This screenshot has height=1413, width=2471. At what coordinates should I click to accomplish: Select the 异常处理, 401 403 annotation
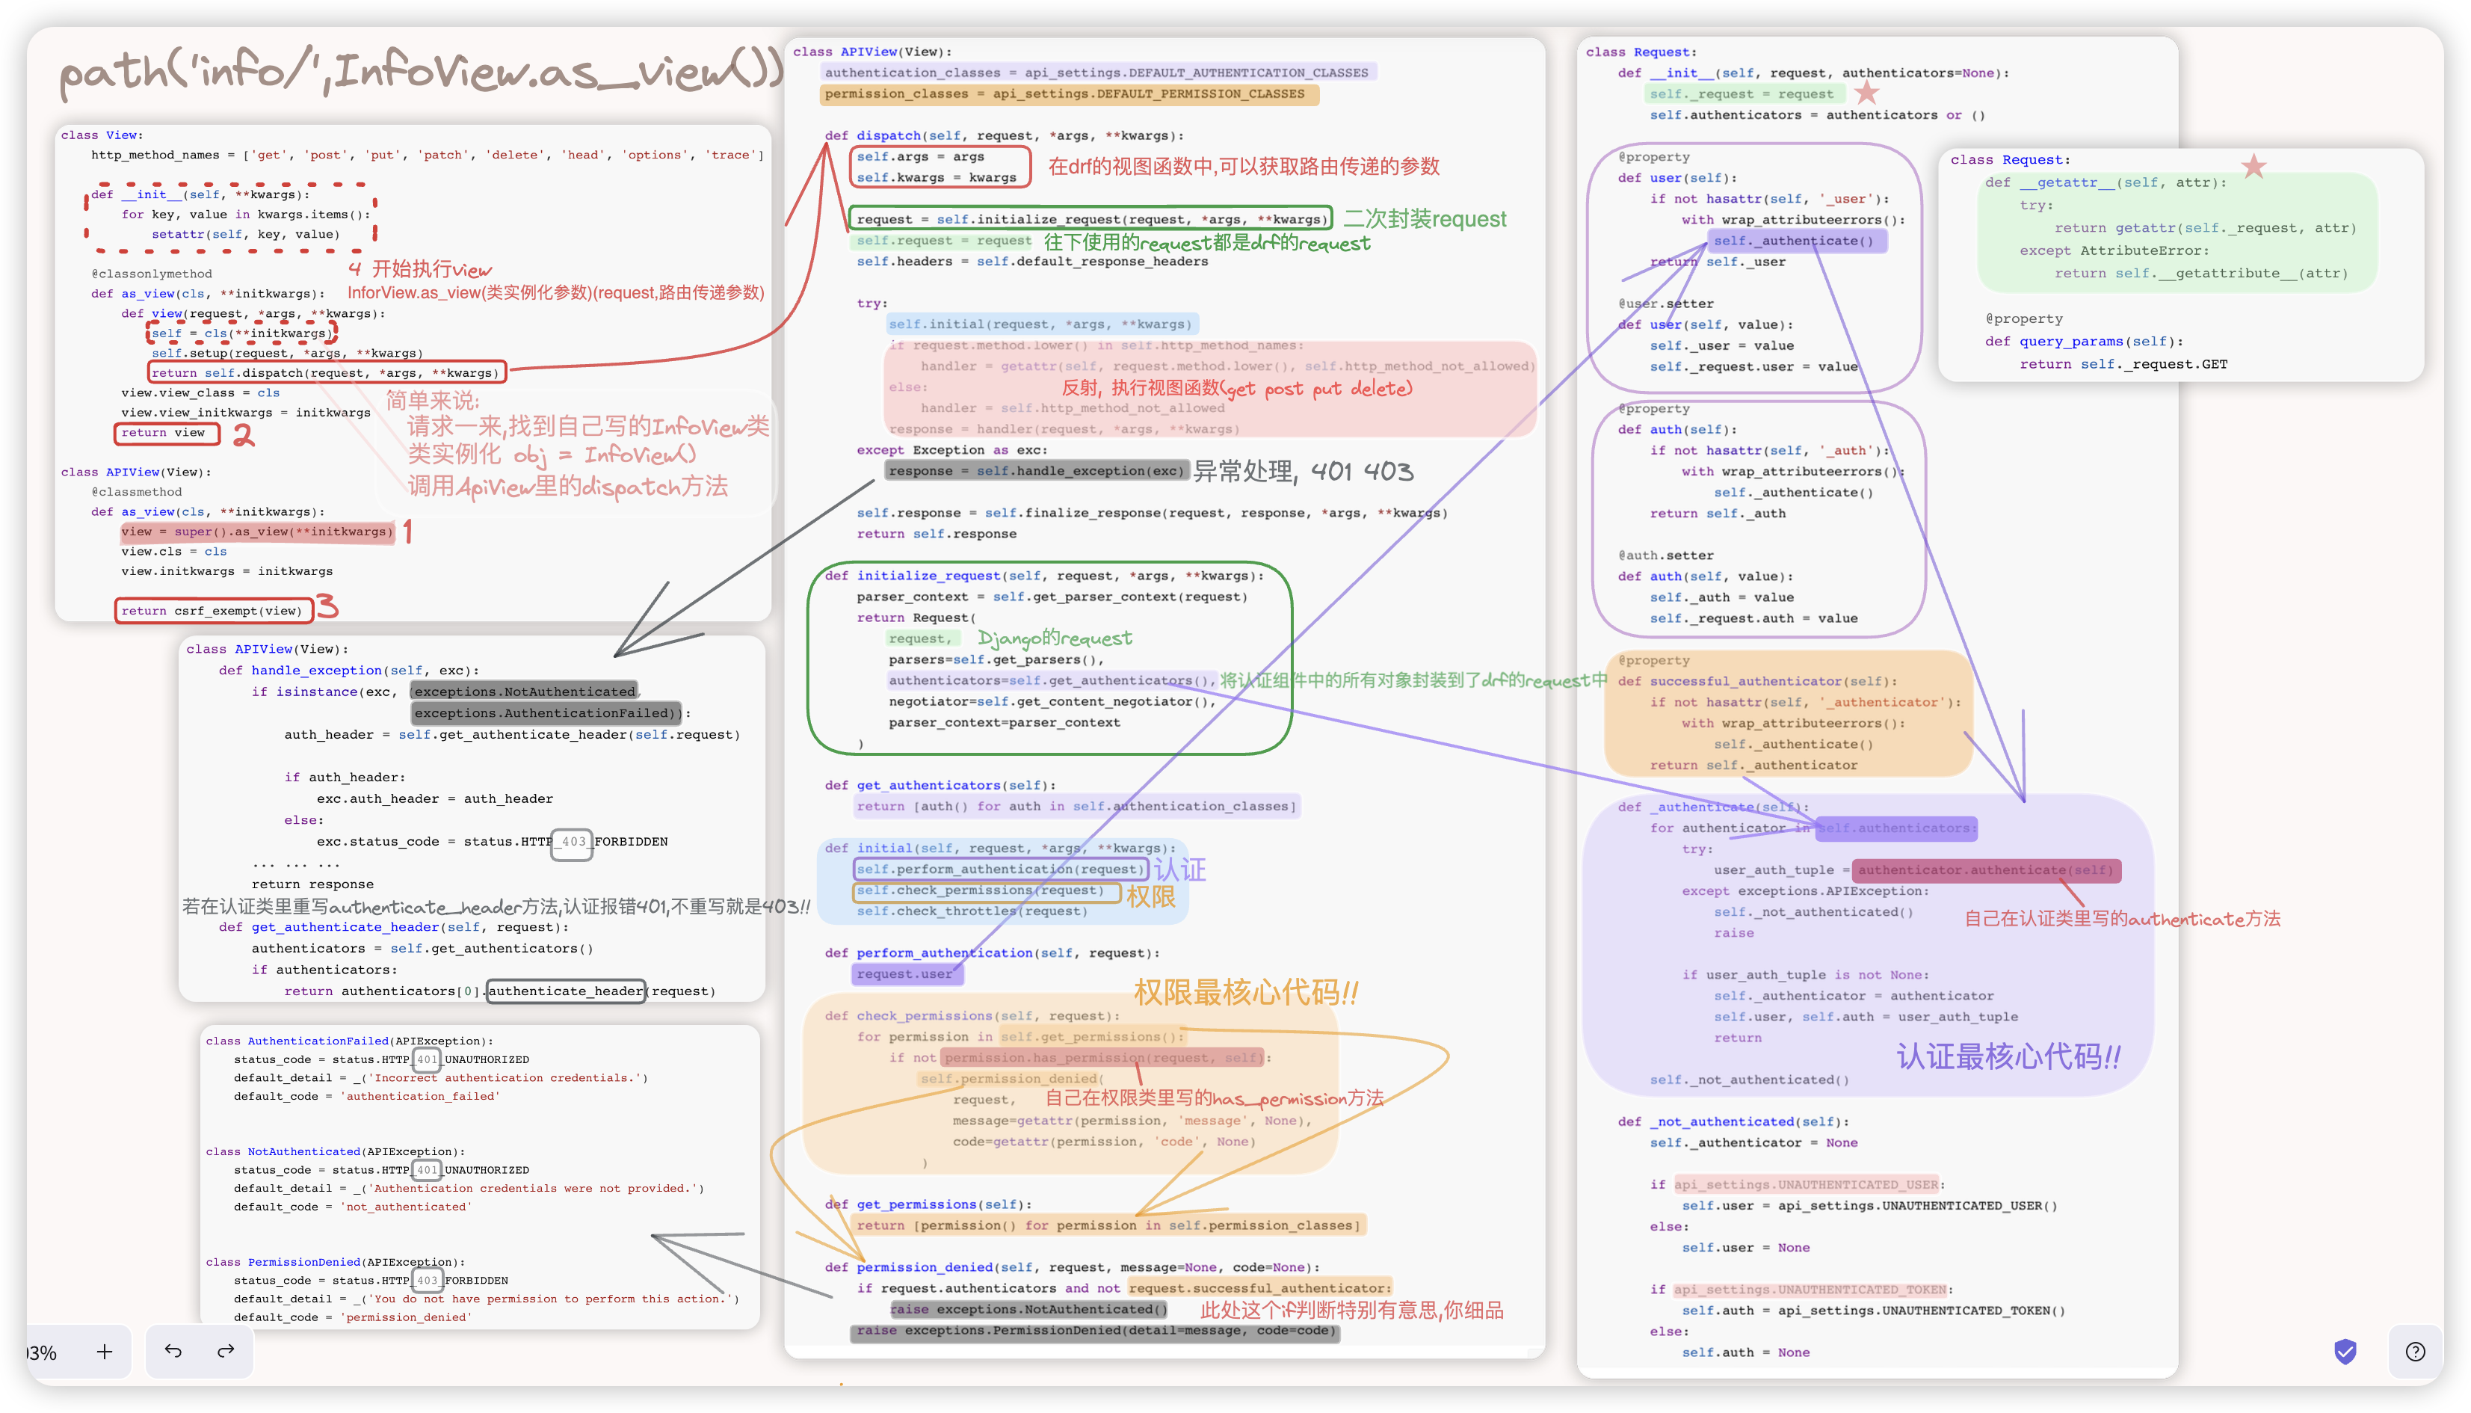(x=1303, y=472)
